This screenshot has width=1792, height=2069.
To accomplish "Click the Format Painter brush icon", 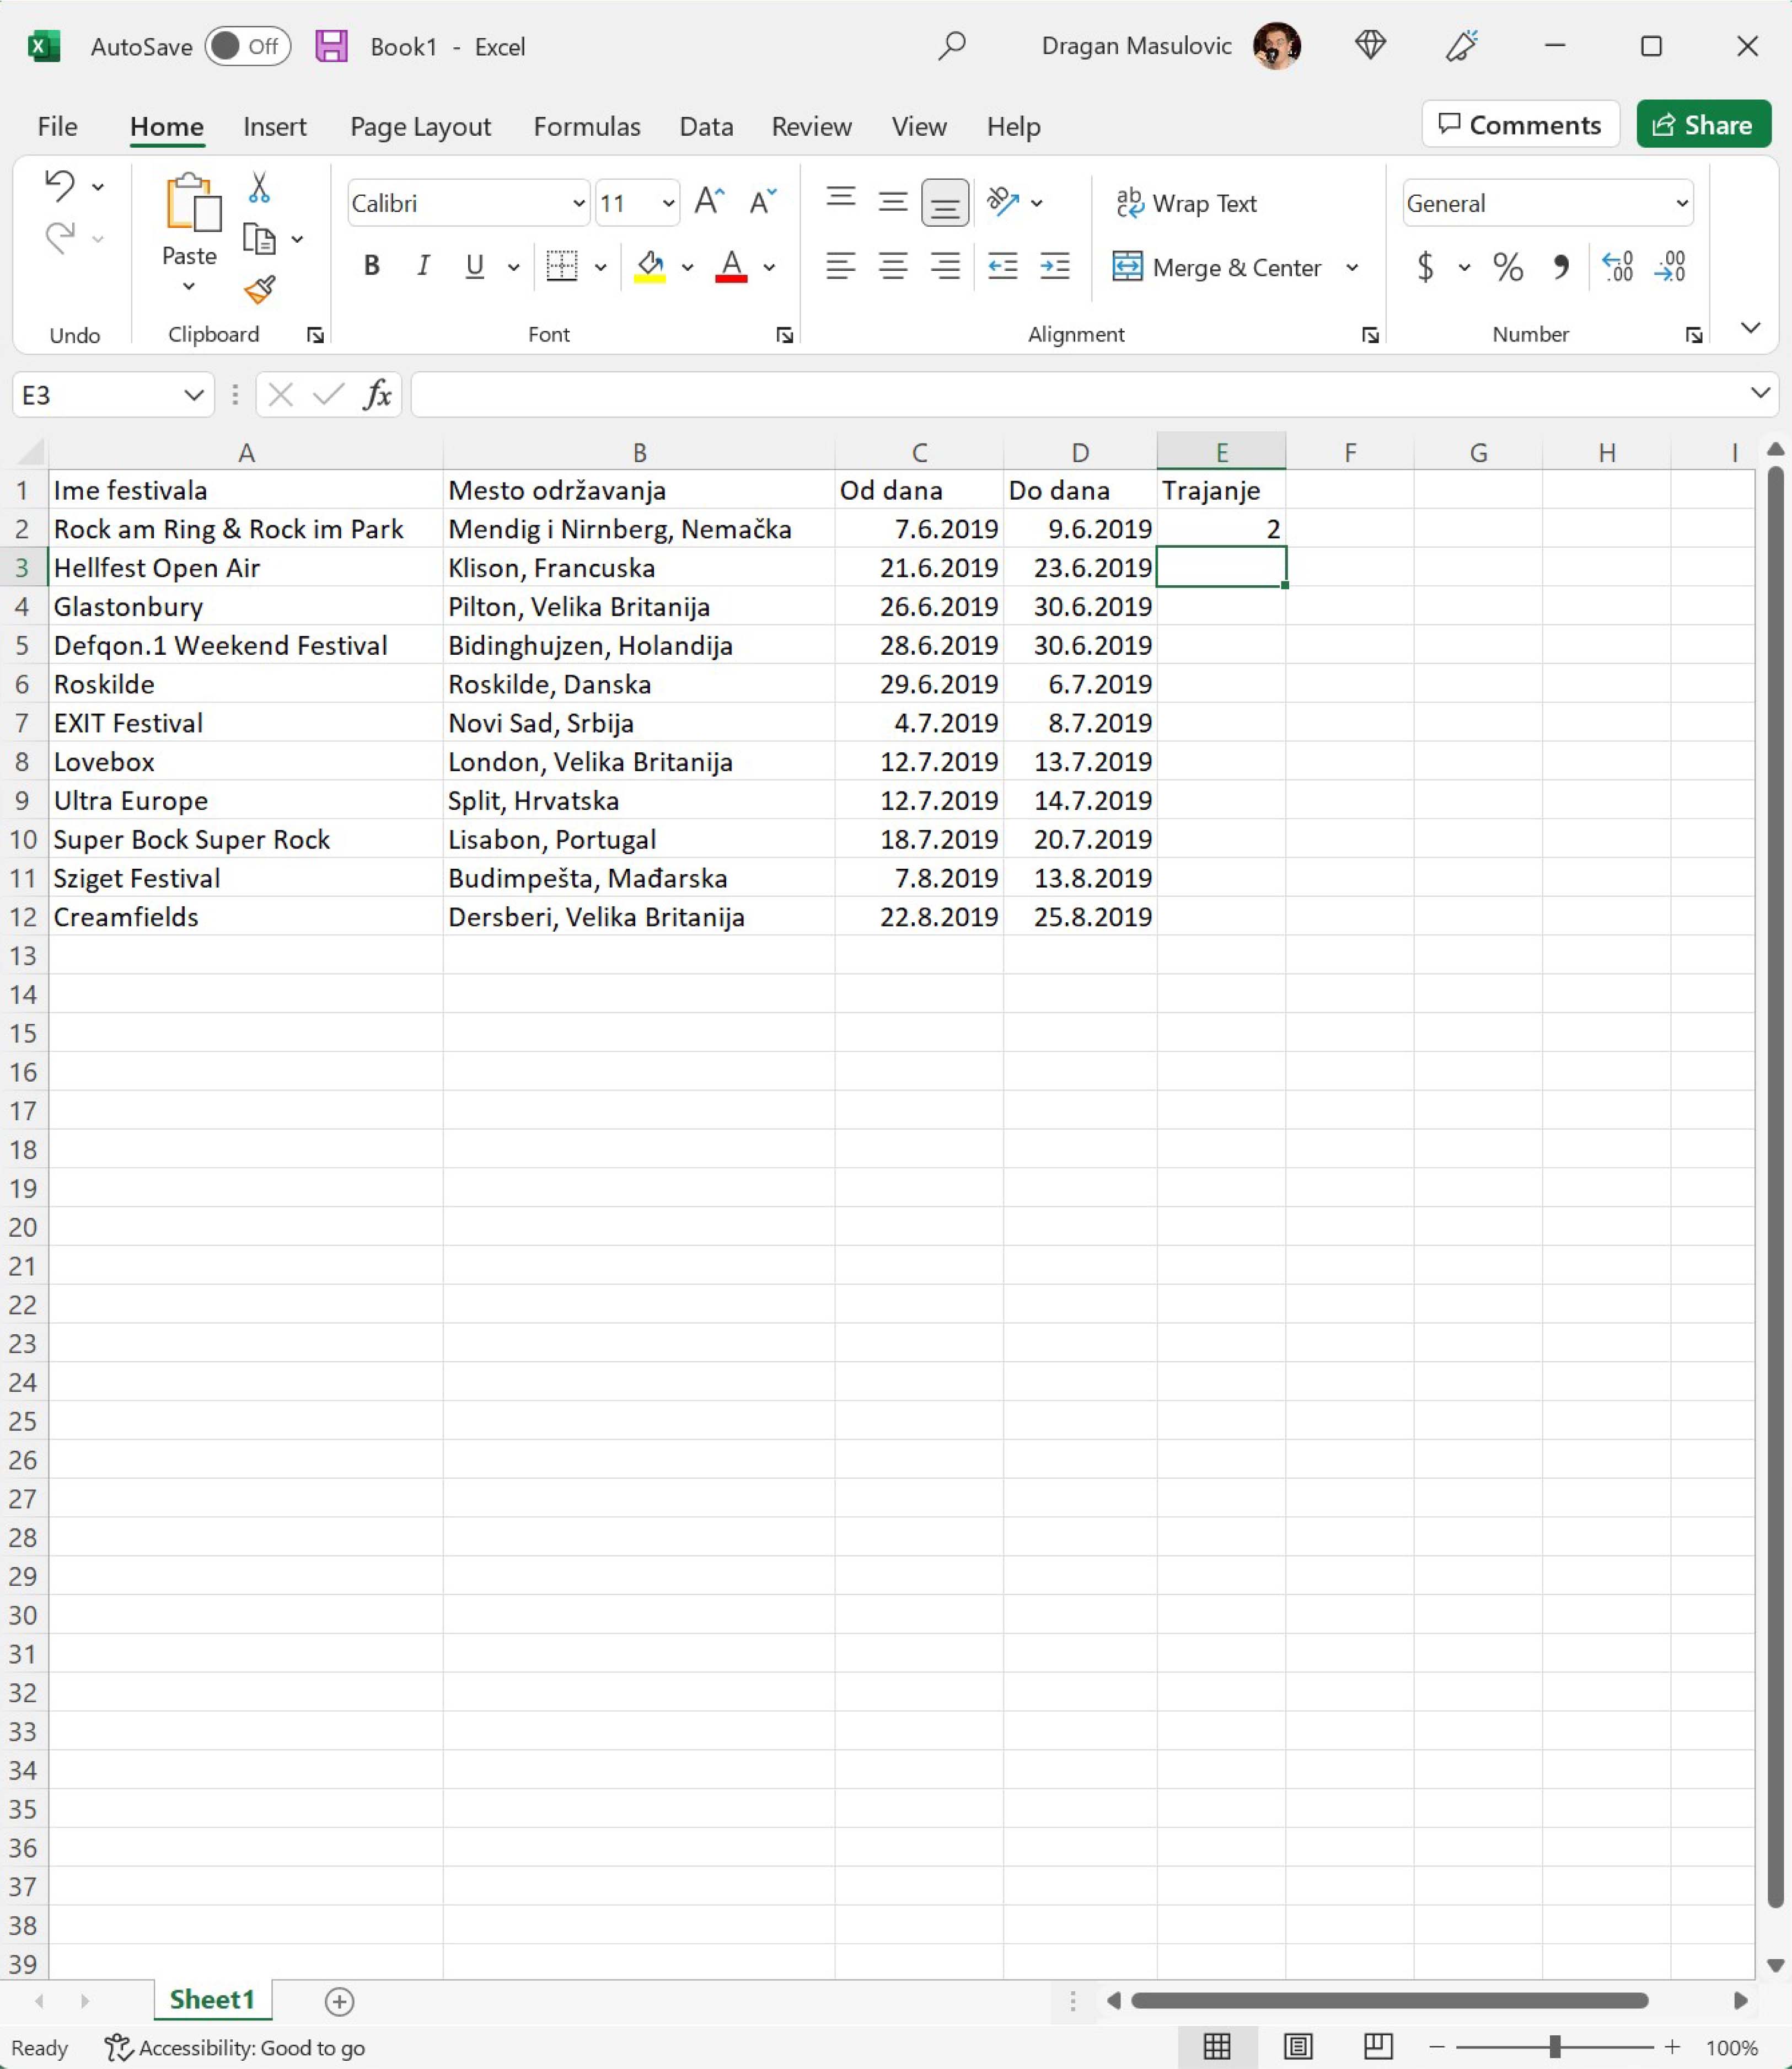I will click(x=259, y=290).
